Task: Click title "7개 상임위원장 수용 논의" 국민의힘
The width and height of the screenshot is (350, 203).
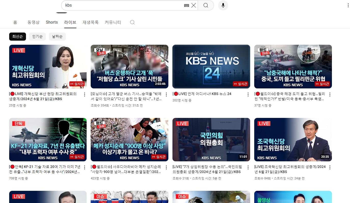Action: tap(207, 169)
